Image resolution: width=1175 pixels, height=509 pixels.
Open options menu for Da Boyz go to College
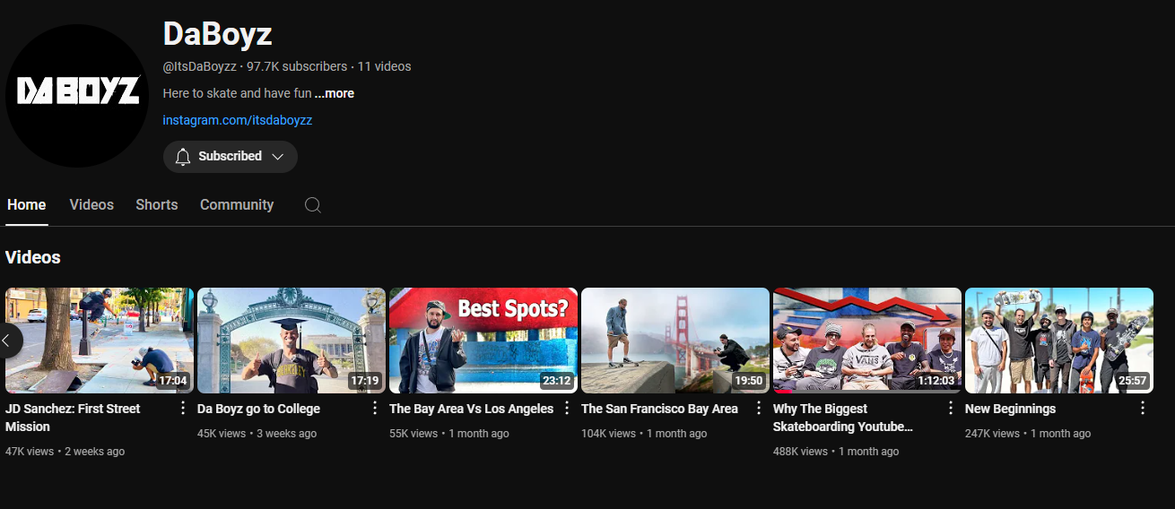375,409
